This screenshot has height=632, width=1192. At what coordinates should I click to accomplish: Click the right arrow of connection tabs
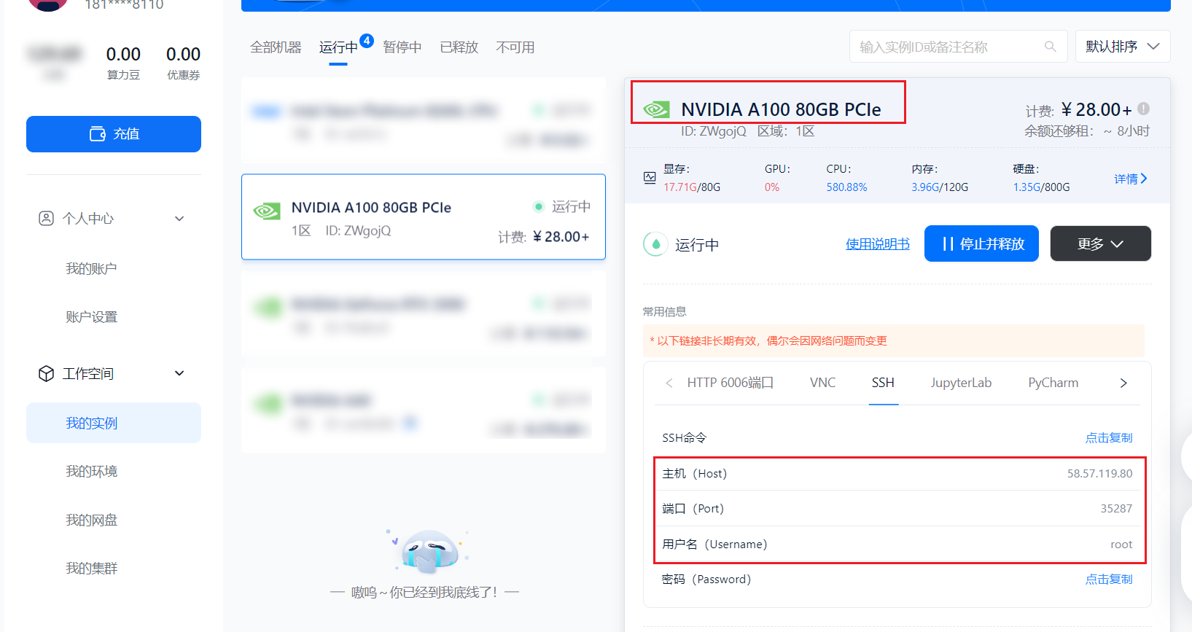(x=1123, y=383)
